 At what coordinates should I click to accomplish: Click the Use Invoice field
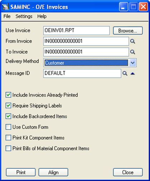coord(77,31)
